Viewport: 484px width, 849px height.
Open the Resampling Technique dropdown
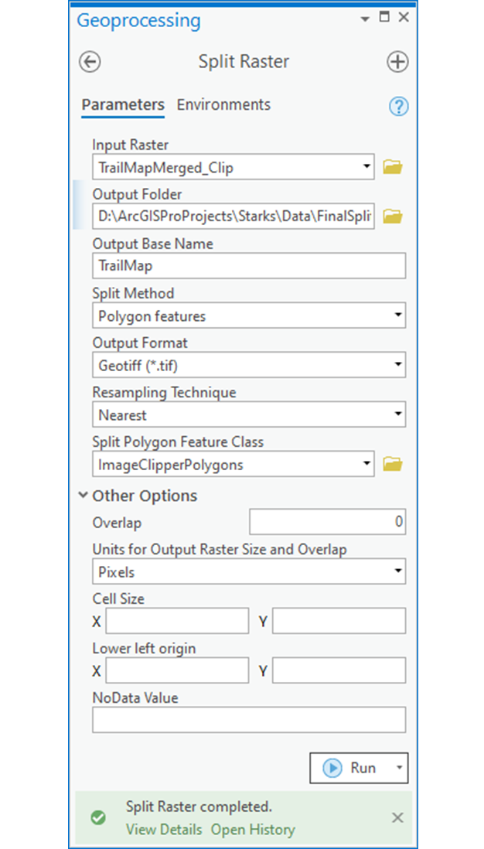click(397, 414)
